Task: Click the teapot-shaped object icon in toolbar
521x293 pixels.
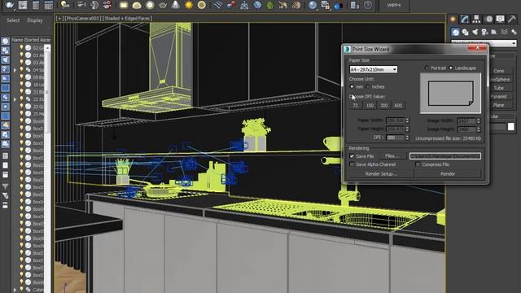Action: tap(163, 5)
